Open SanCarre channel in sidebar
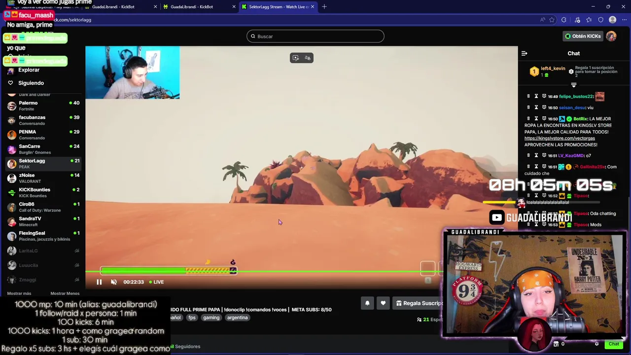The height and width of the screenshot is (355, 631). coord(43,149)
